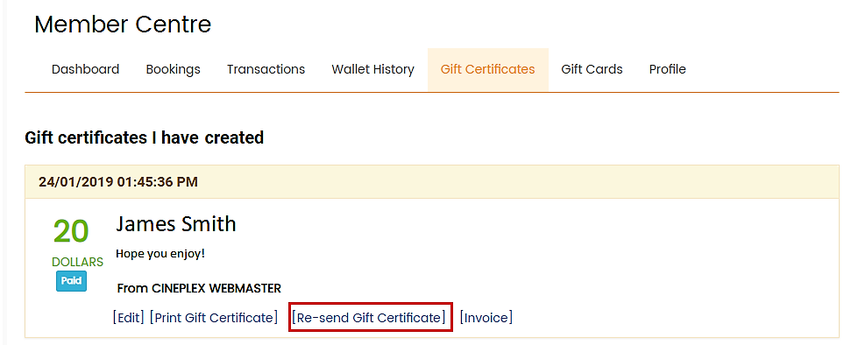Open the Gift Cards tab
The image size is (844, 345).
(592, 69)
